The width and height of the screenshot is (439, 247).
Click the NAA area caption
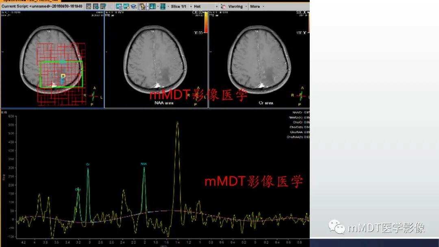pyautogui.click(x=164, y=103)
